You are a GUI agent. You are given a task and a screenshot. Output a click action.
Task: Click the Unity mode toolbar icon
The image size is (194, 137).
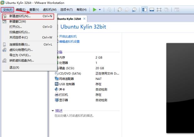[166, 10]
